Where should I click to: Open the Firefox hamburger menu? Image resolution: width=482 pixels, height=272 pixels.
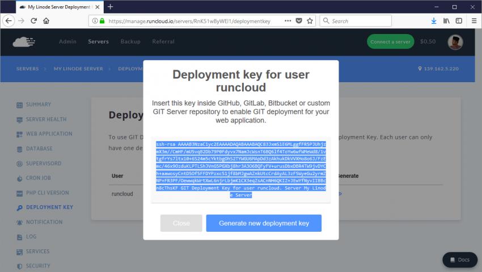click(x=474, y=21)
